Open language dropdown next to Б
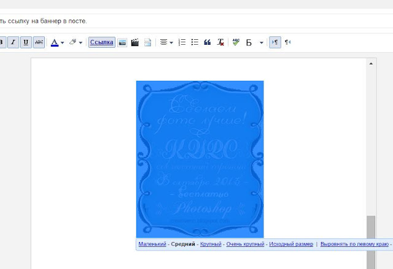 (262, 43)
